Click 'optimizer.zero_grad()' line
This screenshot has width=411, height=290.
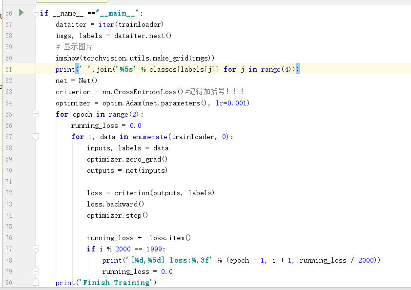[127, 159]
